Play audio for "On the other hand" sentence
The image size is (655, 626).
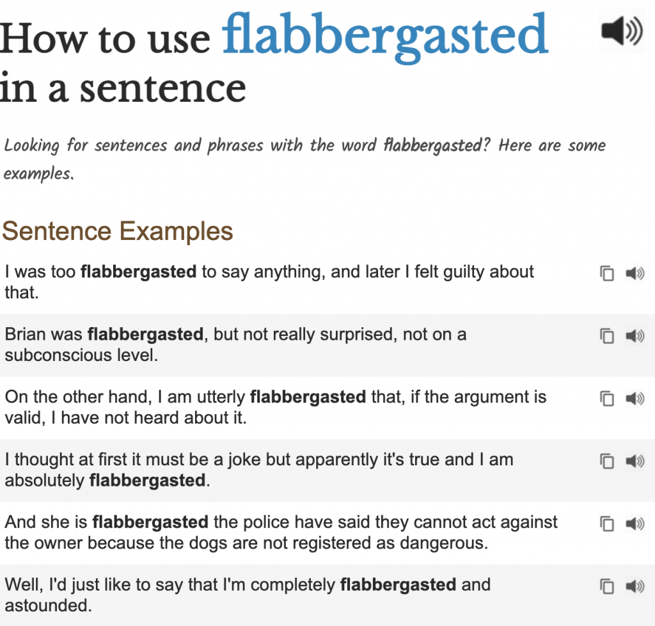pyautogui.click(x=635, y=398)
